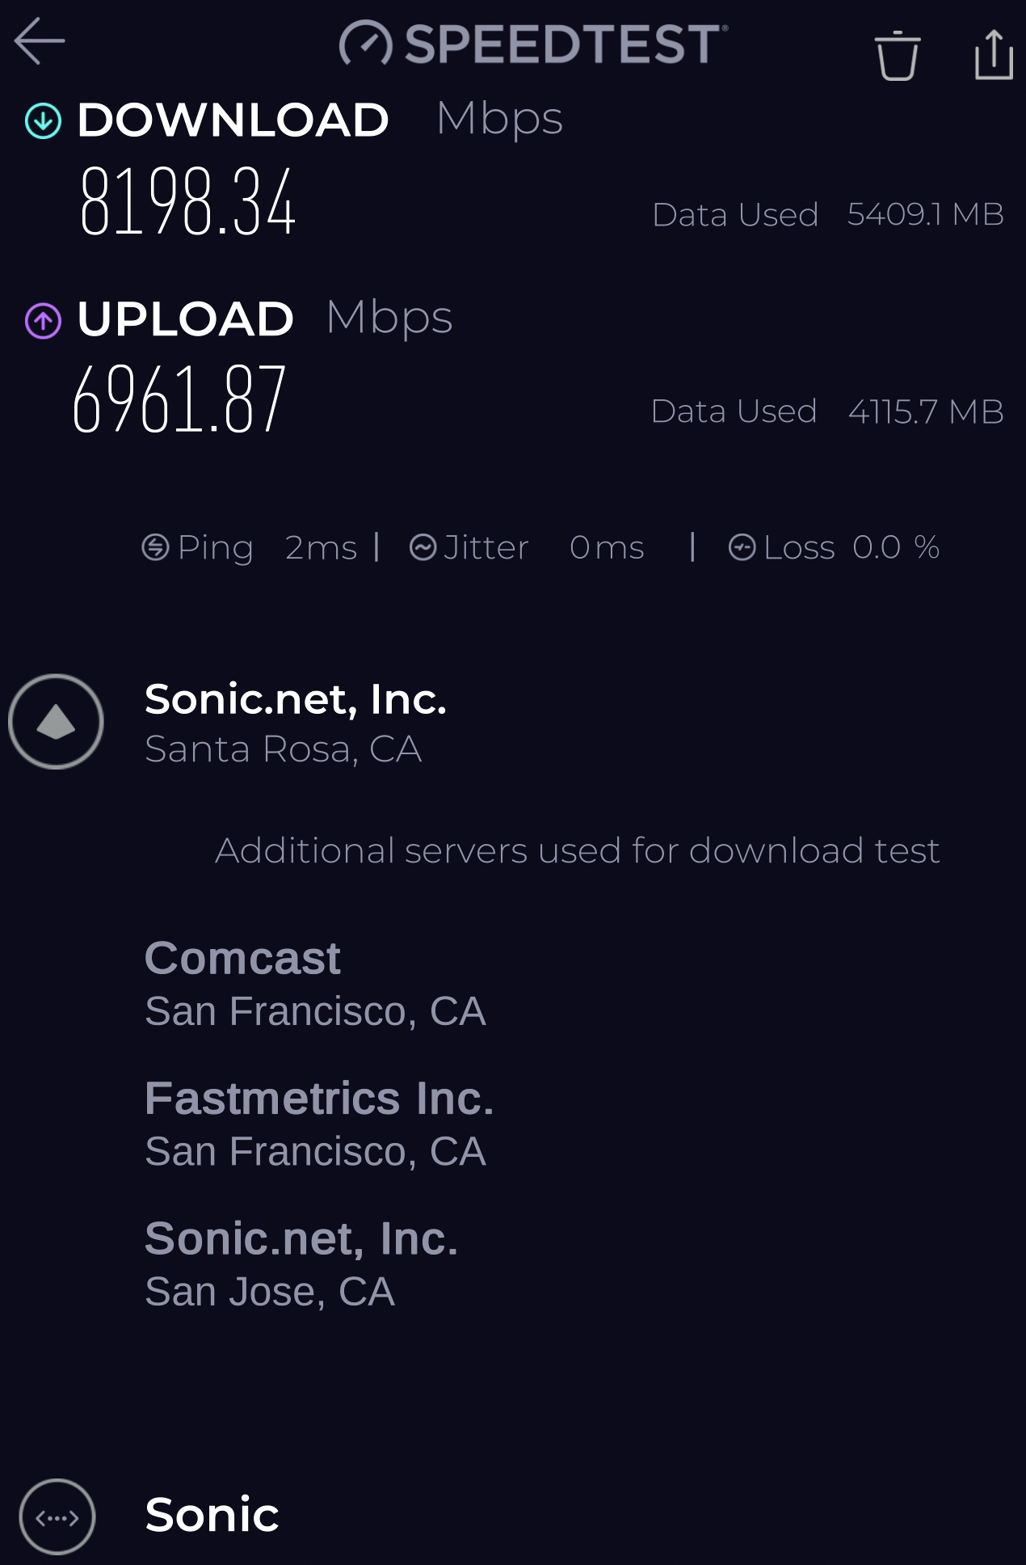Tap the Ping icon
The width and height of the screenshot is (1026, 1565).
(x=155, y=547)
